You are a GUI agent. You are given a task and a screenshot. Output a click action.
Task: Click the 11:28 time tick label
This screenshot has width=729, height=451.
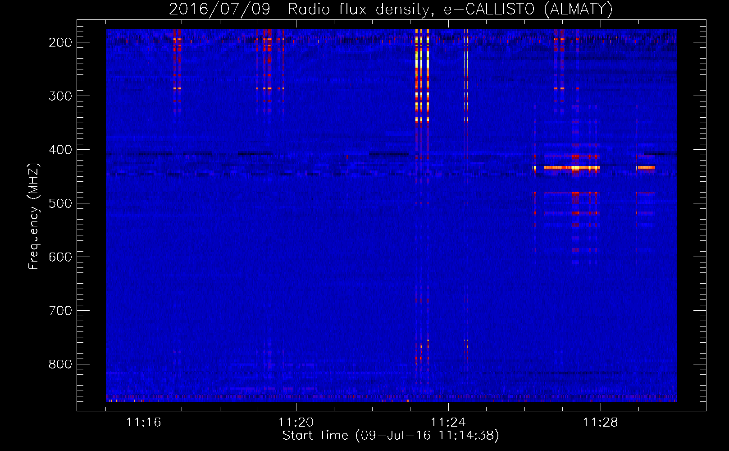coord(601,423)
